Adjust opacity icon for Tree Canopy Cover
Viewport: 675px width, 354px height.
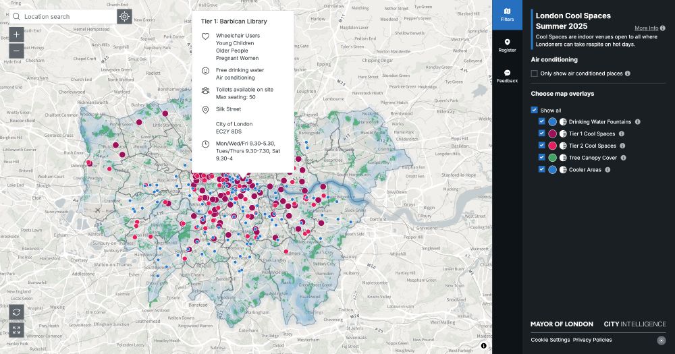pyautogui.click(x=563, y=158)
